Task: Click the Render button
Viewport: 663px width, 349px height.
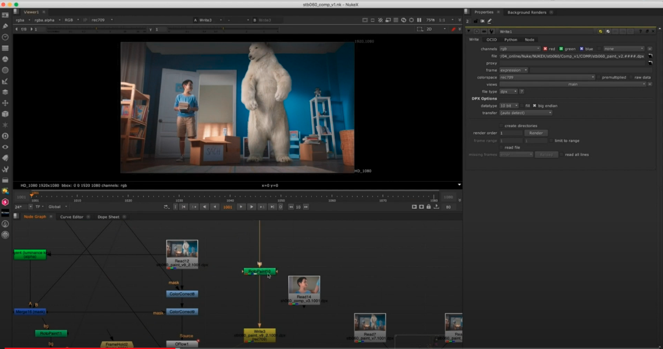Action: coord(536,133)
